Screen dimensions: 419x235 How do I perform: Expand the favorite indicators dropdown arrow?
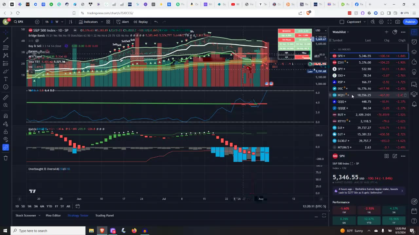point(101,22)
